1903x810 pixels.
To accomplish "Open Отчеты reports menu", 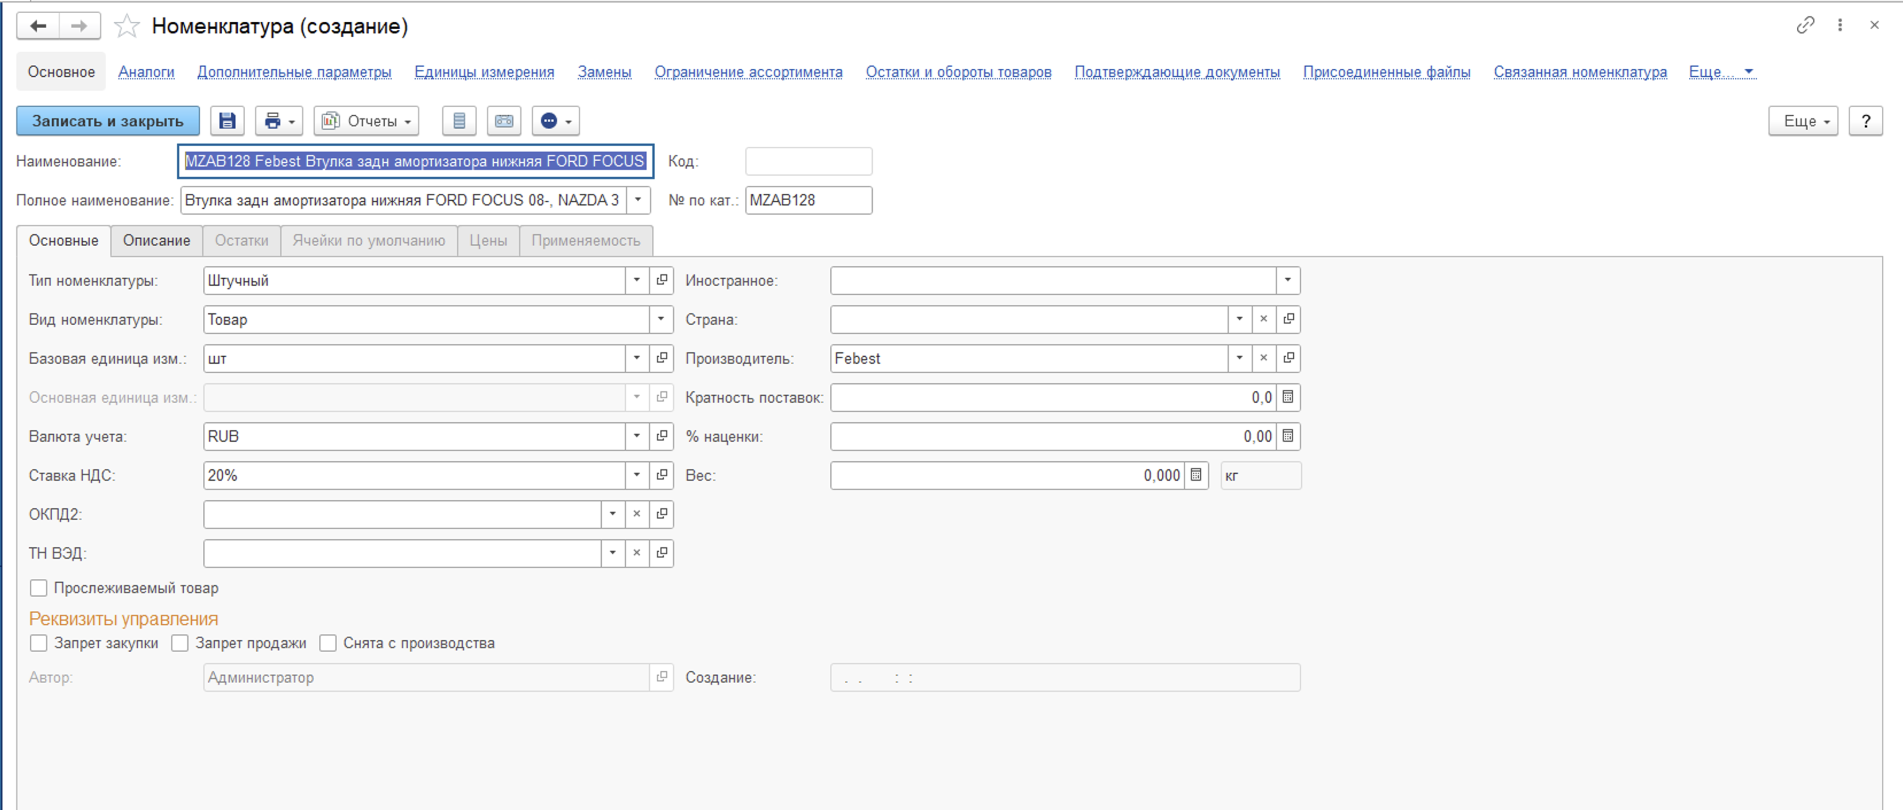I will pos(366,121).
